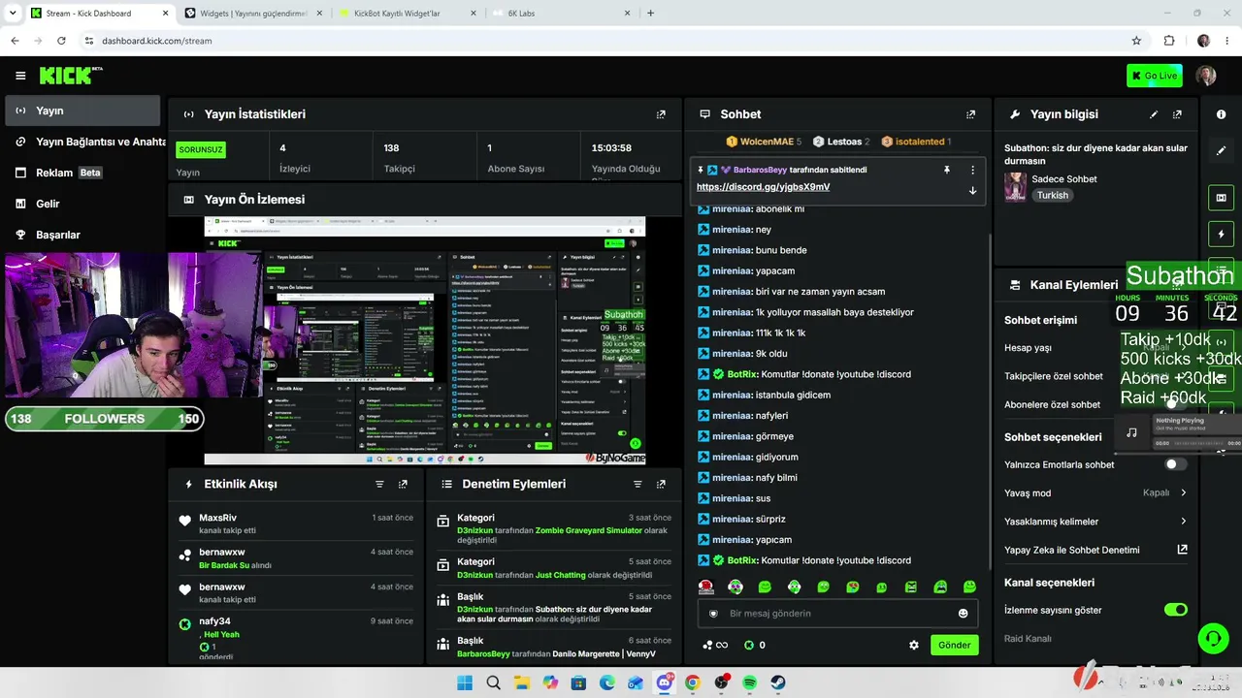Open Zombie Graveyard Simulator category link

(x=588, y=530)
